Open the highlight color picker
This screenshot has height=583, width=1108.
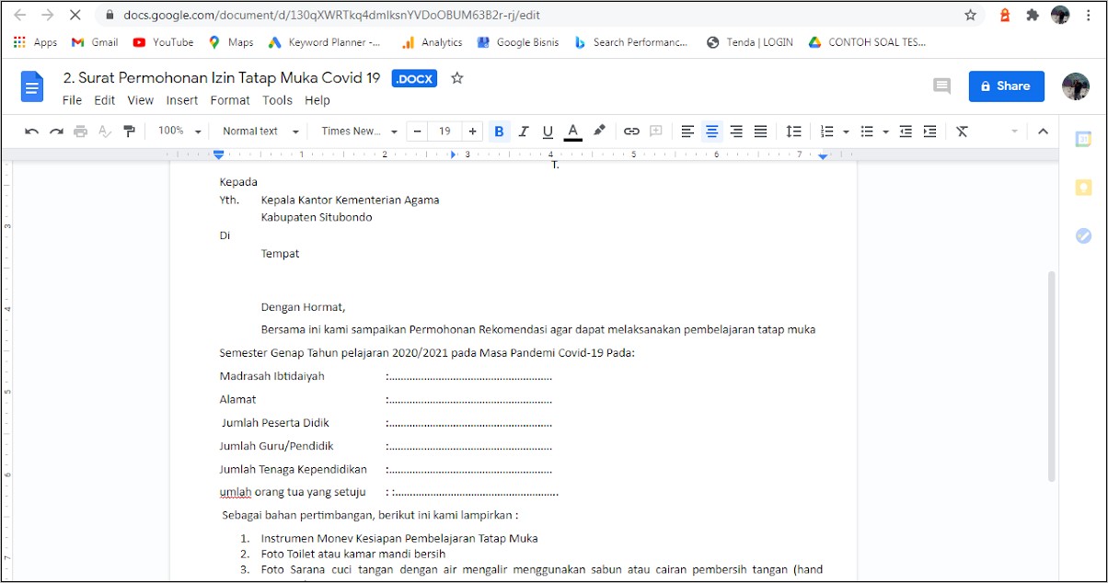599,131
